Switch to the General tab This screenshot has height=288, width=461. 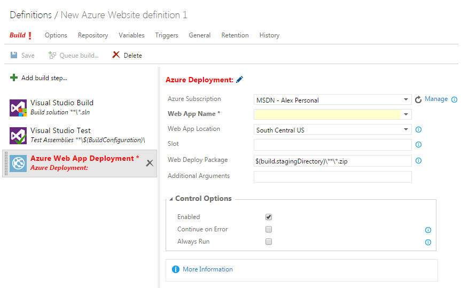200,35
